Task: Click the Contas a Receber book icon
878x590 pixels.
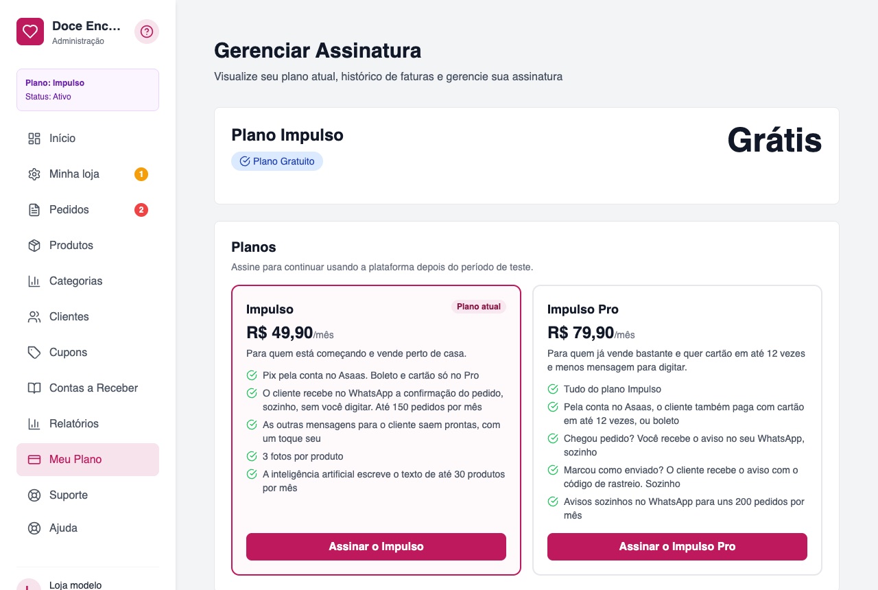Action: coord(34,388)
